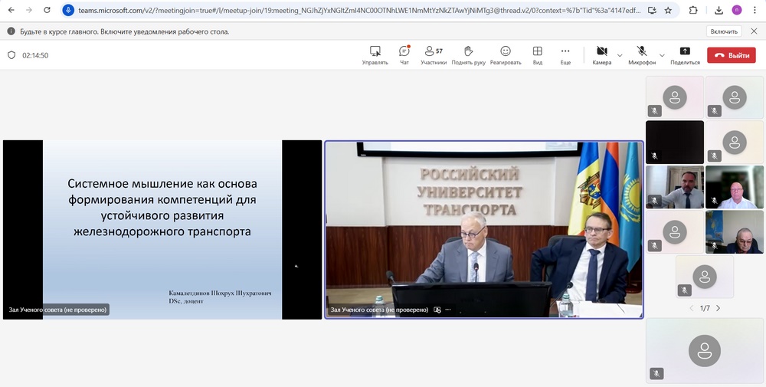Select participant tile with bearded man in tie
The image size is (766, 387).
click(x=675, y=187)
